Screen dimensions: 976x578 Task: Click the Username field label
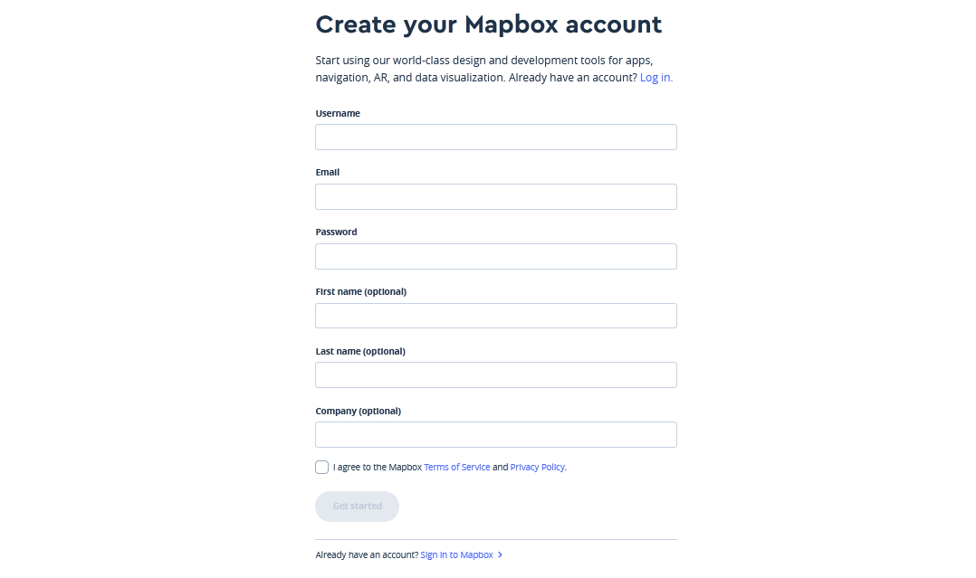338,114
